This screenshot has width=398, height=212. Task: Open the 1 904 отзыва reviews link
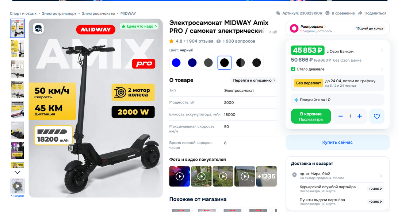coord(199,41)
